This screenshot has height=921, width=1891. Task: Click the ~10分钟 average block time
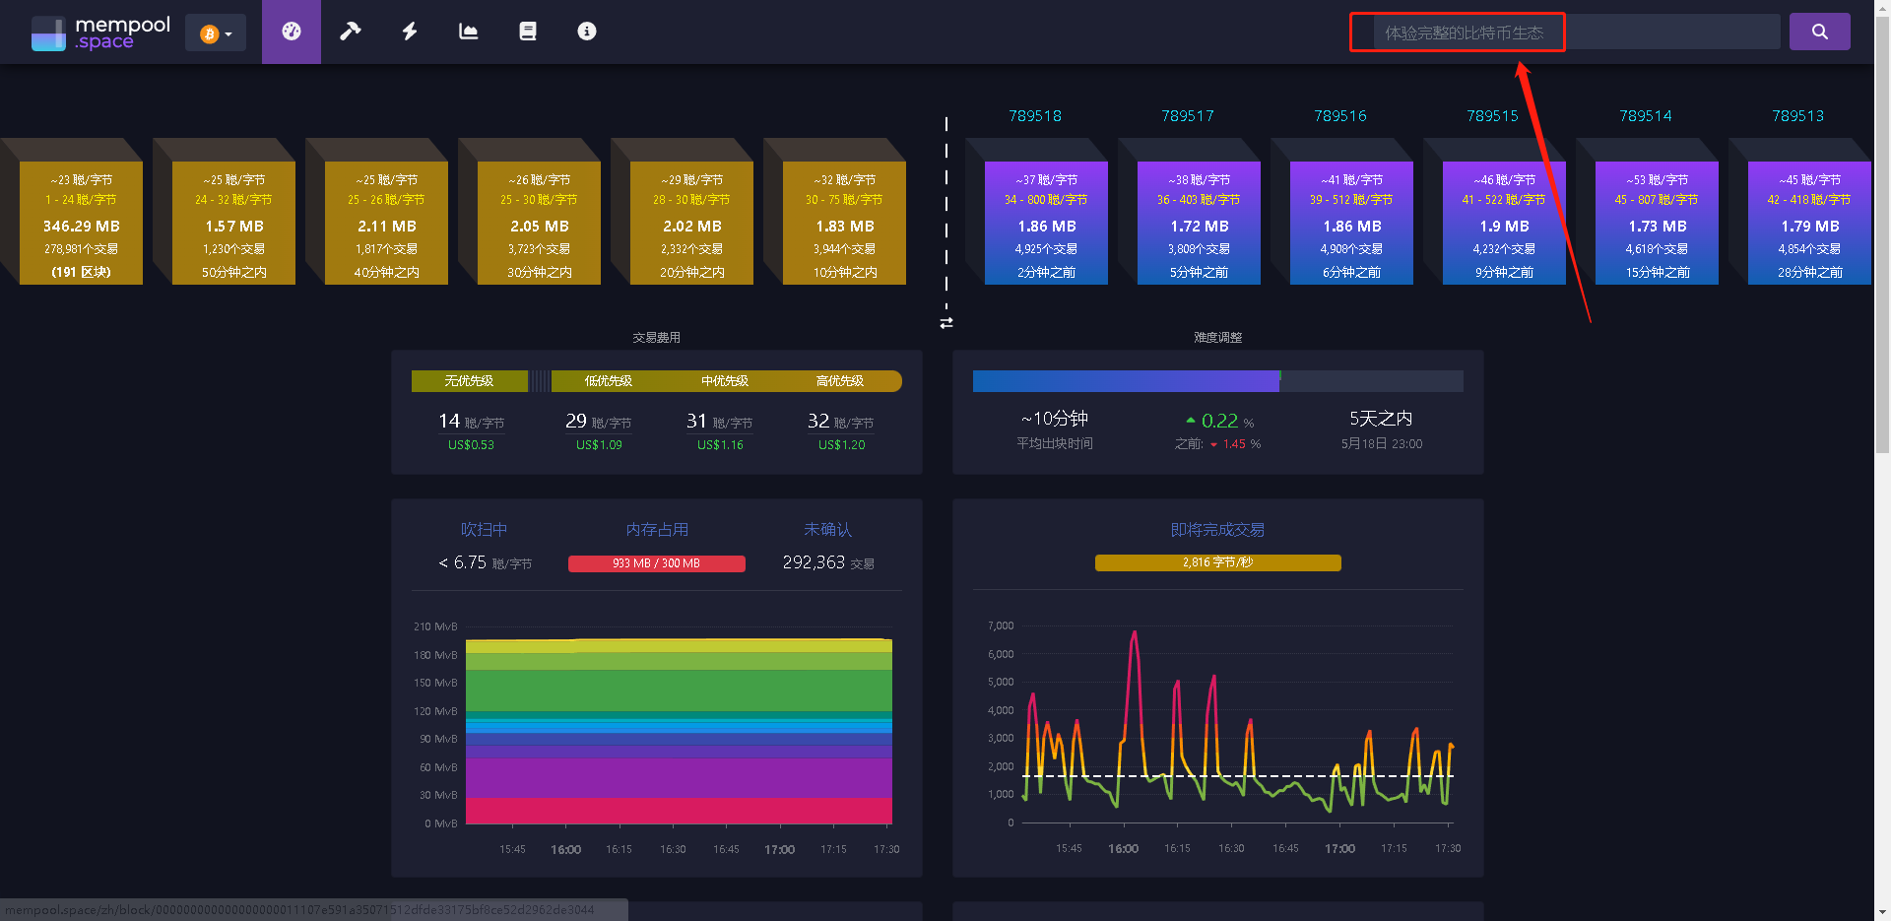[1055, 419]
